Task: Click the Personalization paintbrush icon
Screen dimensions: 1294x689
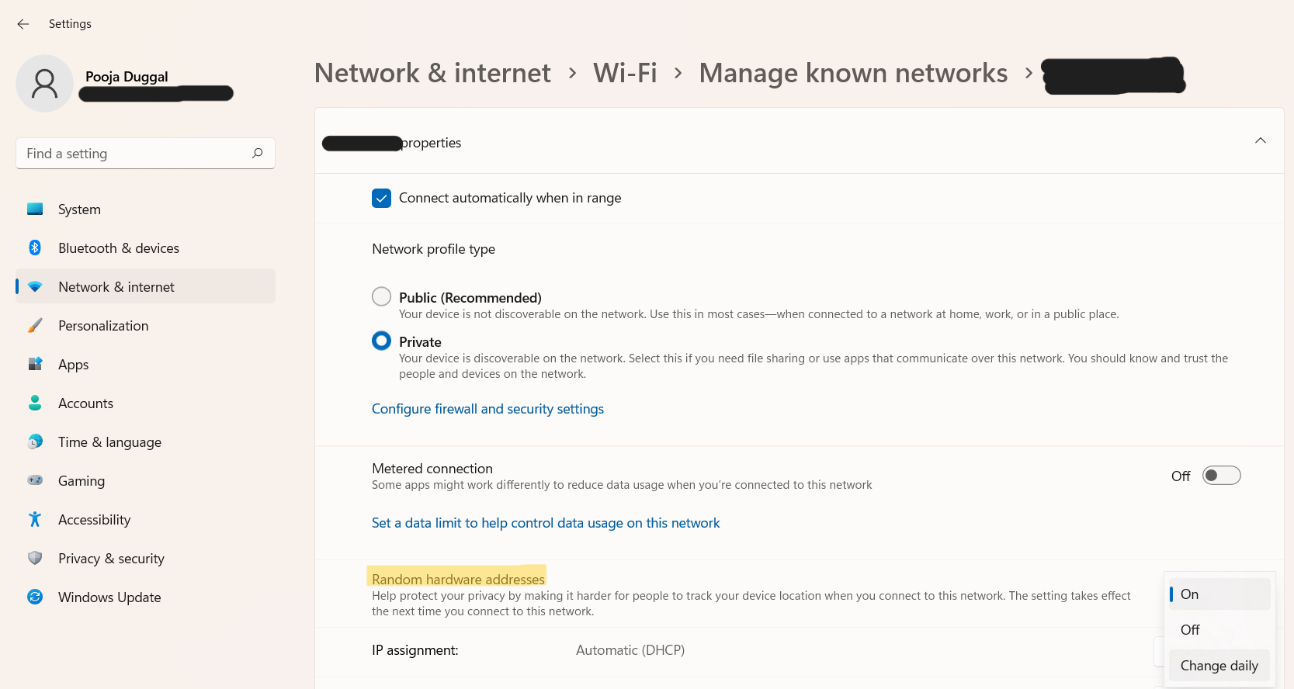Action: [x=35, y=325]
